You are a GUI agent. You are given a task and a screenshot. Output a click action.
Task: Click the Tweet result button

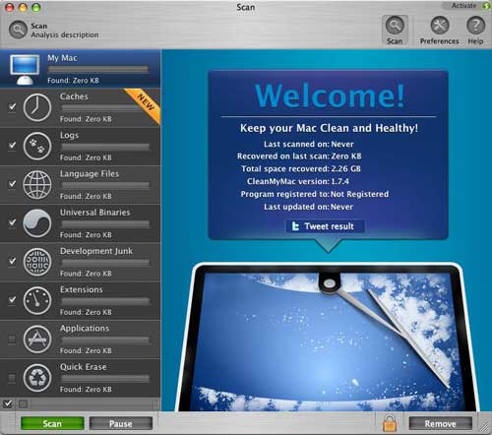coord(325,226)
